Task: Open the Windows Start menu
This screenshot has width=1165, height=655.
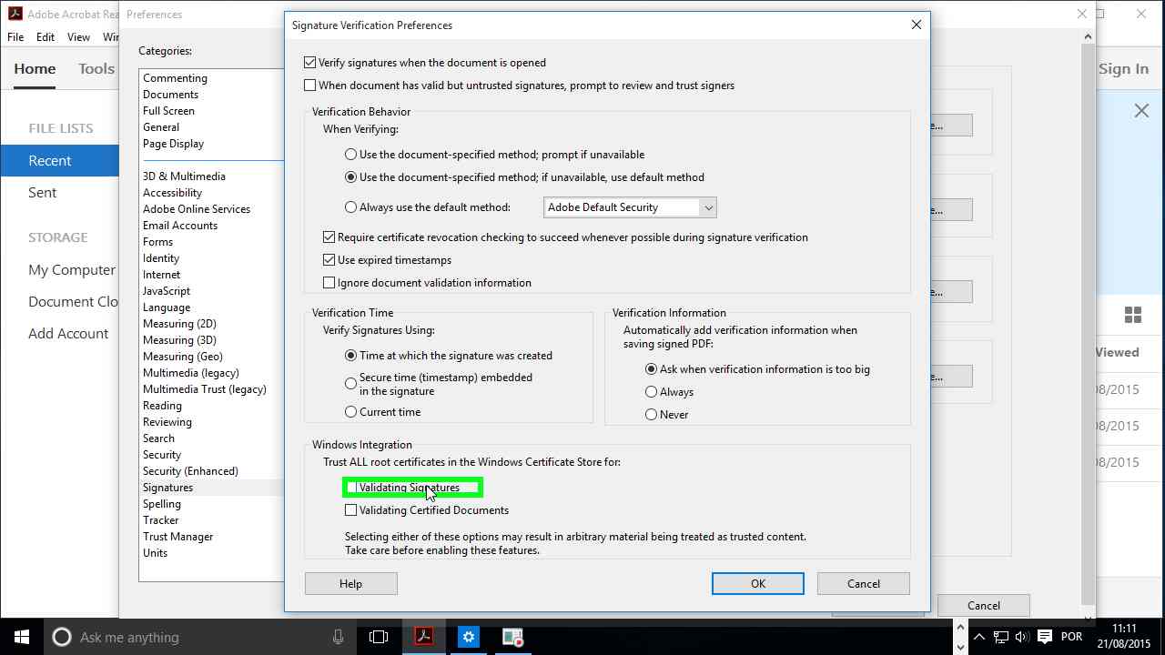Action: click(x=22, y=637)
